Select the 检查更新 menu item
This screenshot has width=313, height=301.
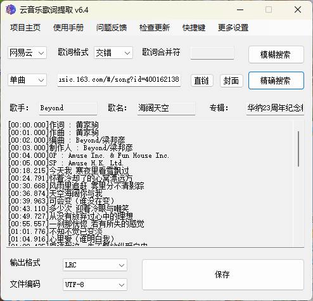pyautogui.click(x=155, y=28)
